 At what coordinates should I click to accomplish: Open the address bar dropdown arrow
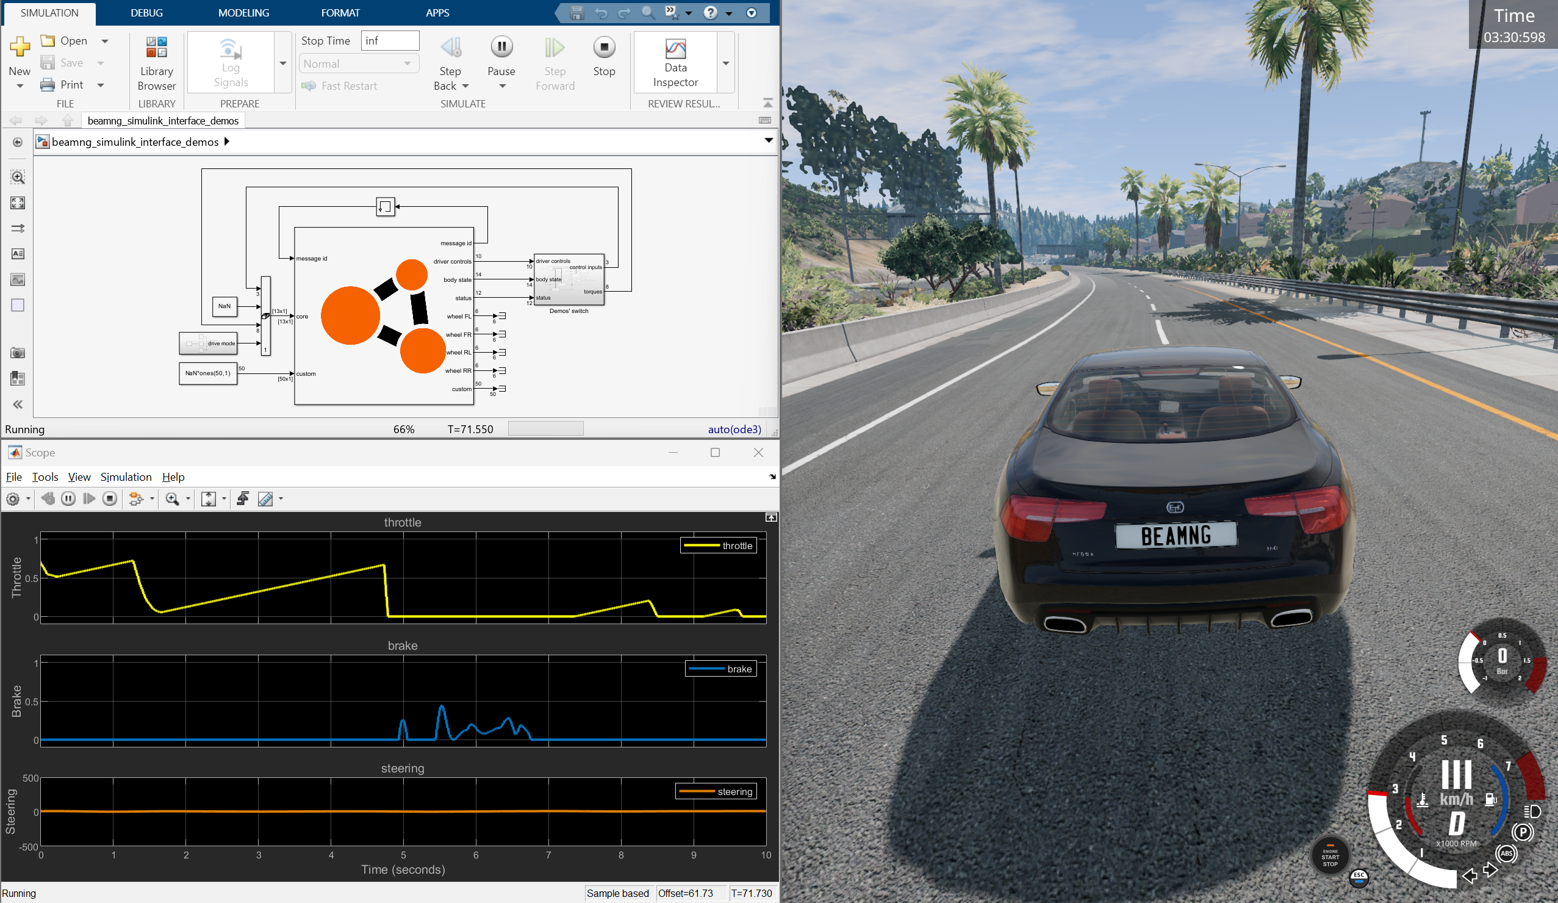[x=769, y=141]
